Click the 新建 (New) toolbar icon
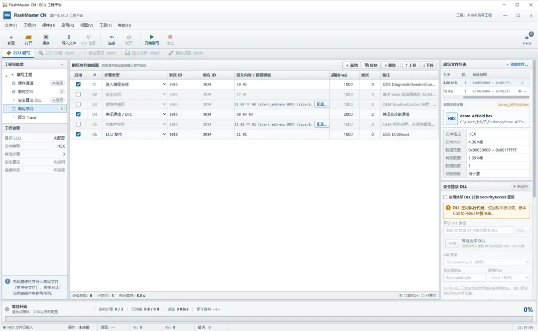Screen dimensions: 538x331 (11, 37)
